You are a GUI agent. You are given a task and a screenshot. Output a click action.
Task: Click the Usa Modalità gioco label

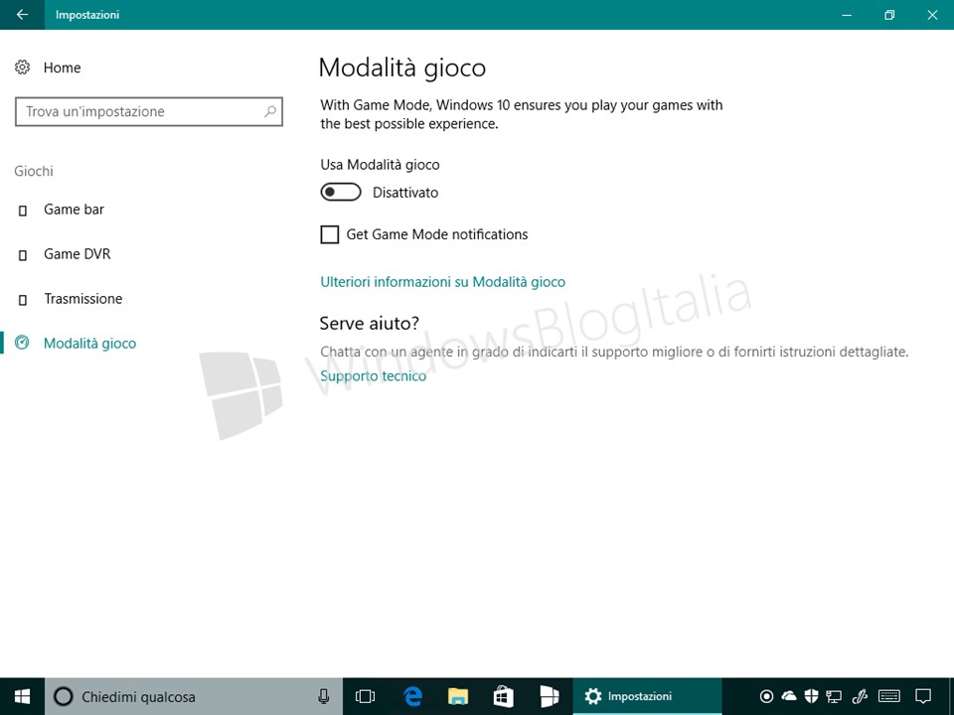pos(380,165)
